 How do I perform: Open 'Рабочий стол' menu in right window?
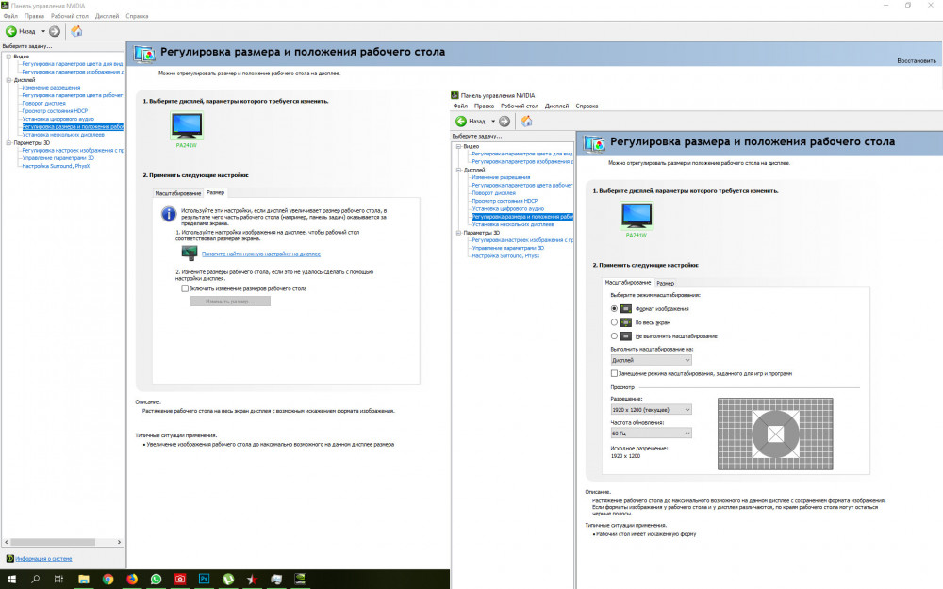[520, 106]
